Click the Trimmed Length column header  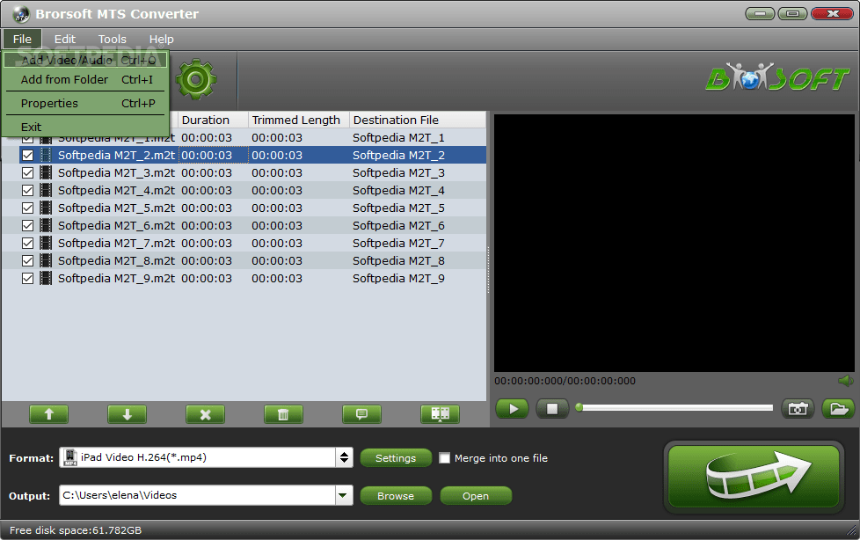[299, 120]
